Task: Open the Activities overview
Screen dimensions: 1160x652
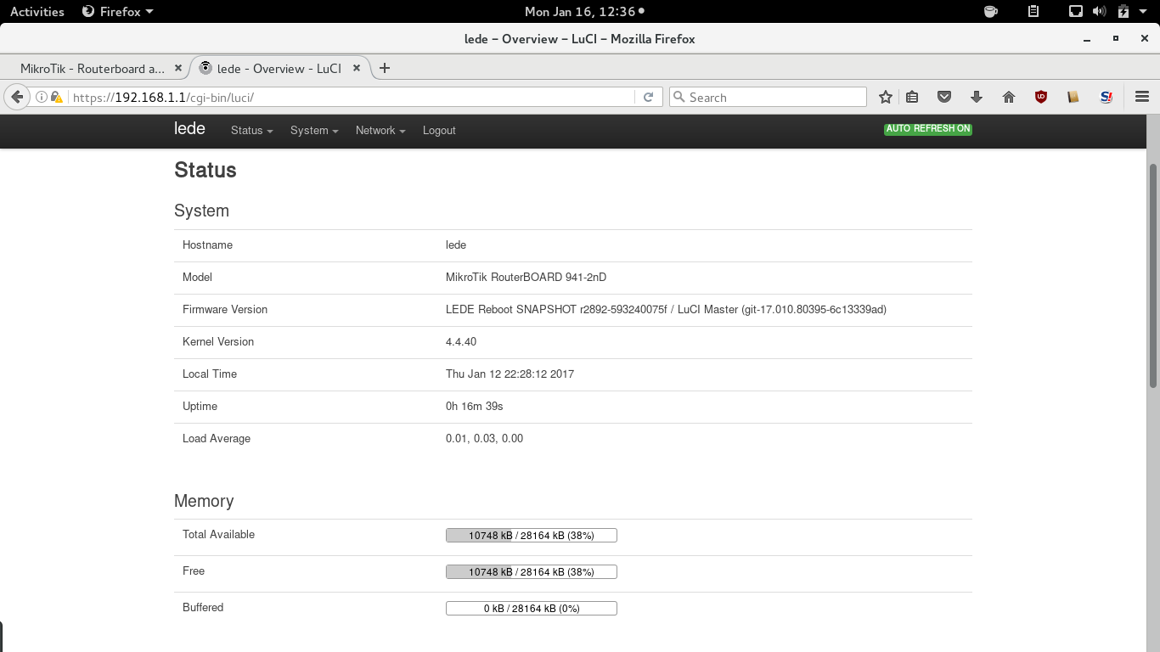Action: click(37, 12)
